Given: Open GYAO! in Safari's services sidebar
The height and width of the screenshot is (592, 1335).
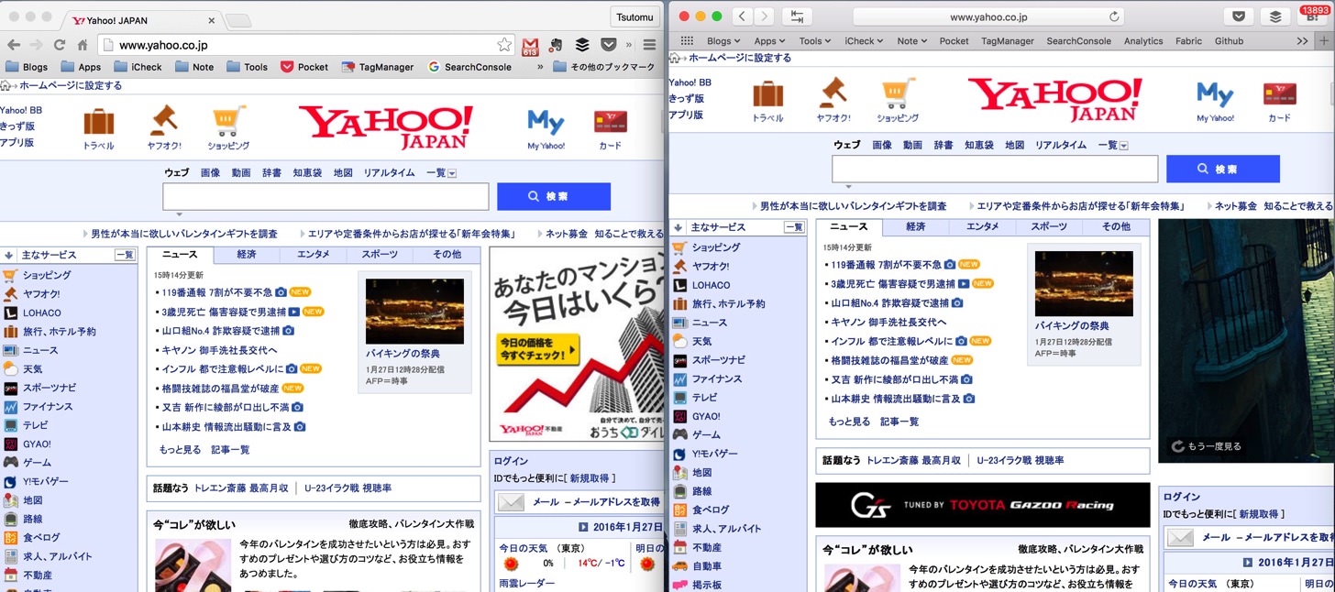Looking at the screenshot, I should click(x=706, y=416).
